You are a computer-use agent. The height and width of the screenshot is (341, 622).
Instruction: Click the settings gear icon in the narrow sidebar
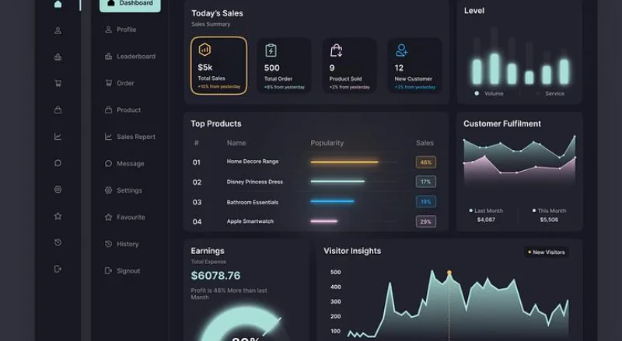[x=58, y=190]
